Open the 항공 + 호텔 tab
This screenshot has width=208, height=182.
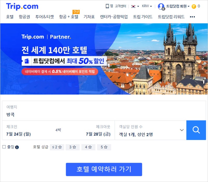(x=69, y=17)
